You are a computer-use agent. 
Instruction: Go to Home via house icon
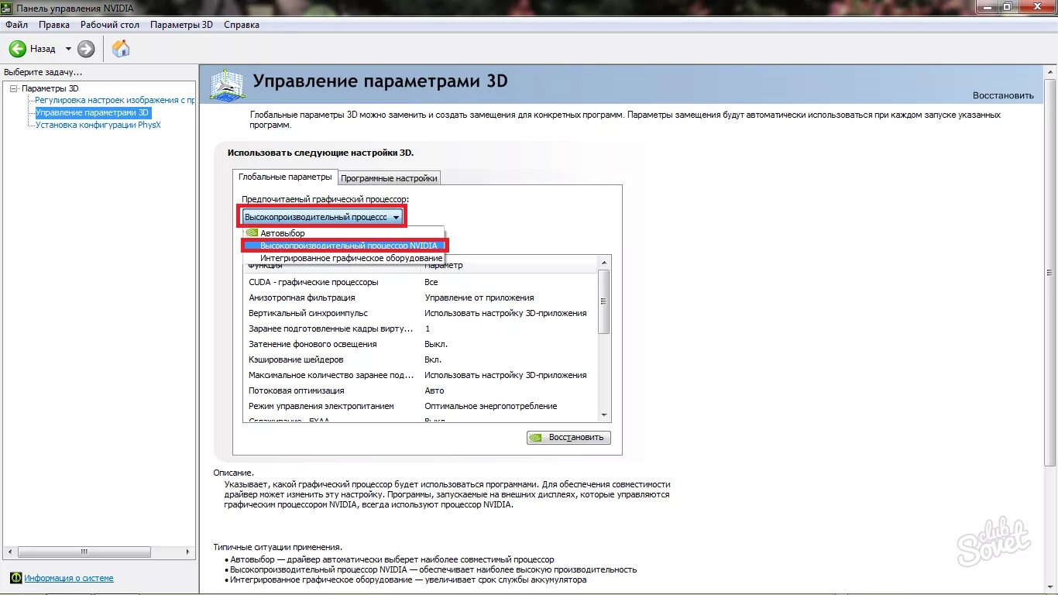click(x=121, y=49)
